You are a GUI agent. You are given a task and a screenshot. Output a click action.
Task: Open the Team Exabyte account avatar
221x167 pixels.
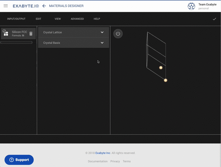191,6
